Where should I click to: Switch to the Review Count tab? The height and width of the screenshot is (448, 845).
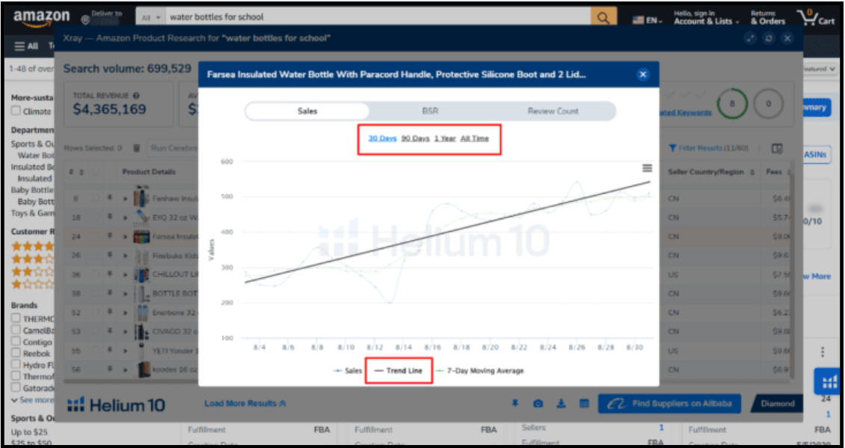pyautogui.click(x=553, y=111)
